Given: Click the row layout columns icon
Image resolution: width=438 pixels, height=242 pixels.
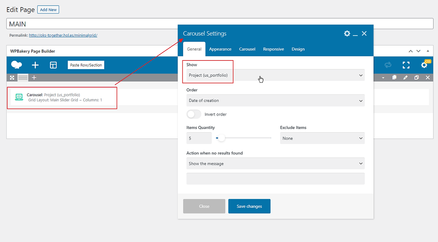Looking at the screenshot, I should [x=23, y=78].
